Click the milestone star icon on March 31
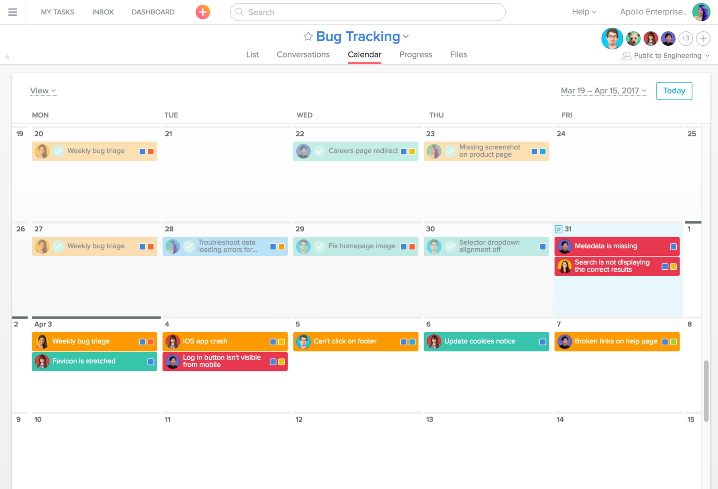The height and width of the screenshot is (489, 718). click(558, 229)
